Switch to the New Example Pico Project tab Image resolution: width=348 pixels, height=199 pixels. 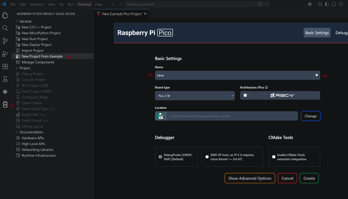point(122,14)
